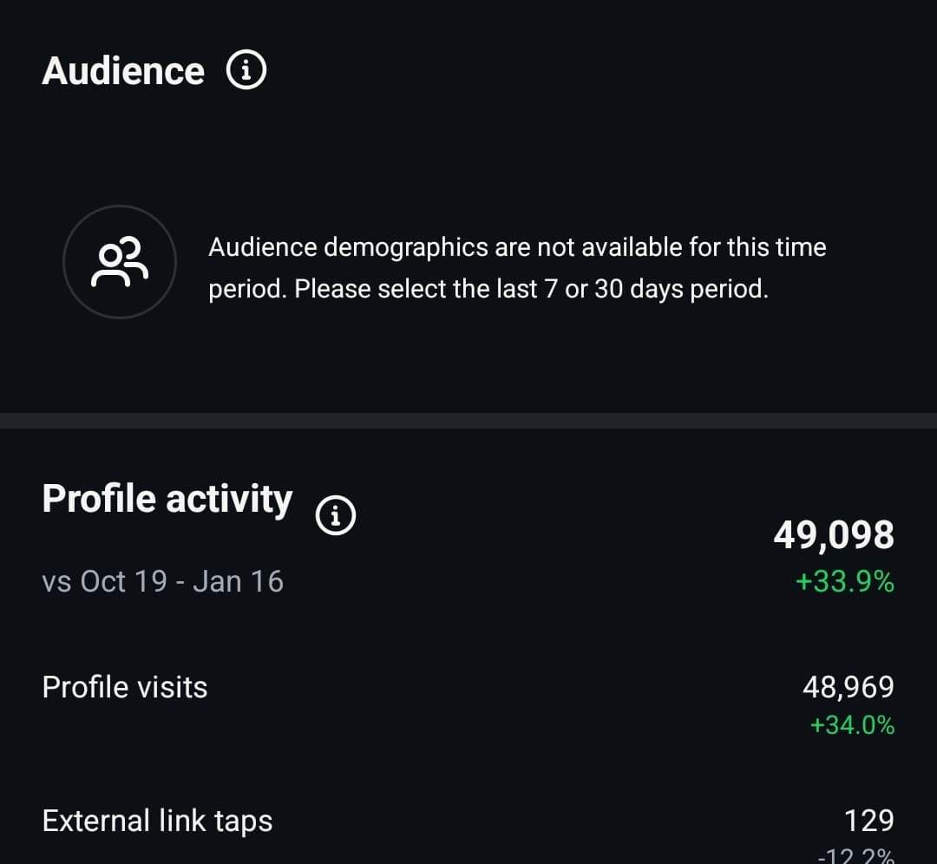Viewport: 937px width, 864px height.
Task: Tap the 129 external link taps value
Action: (x=868, y=821)
